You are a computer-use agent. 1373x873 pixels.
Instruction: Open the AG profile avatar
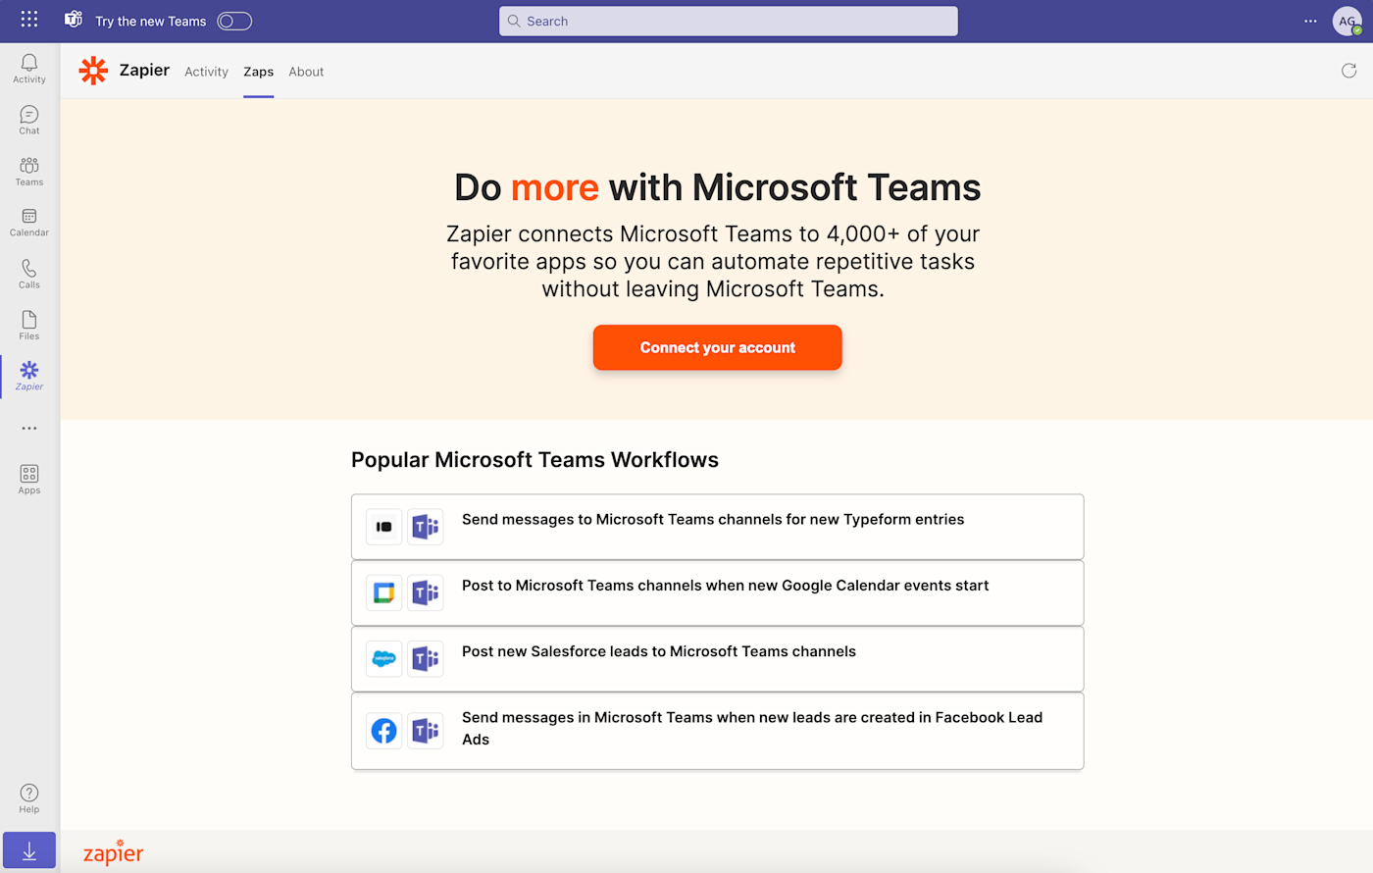click(1347, 21)
